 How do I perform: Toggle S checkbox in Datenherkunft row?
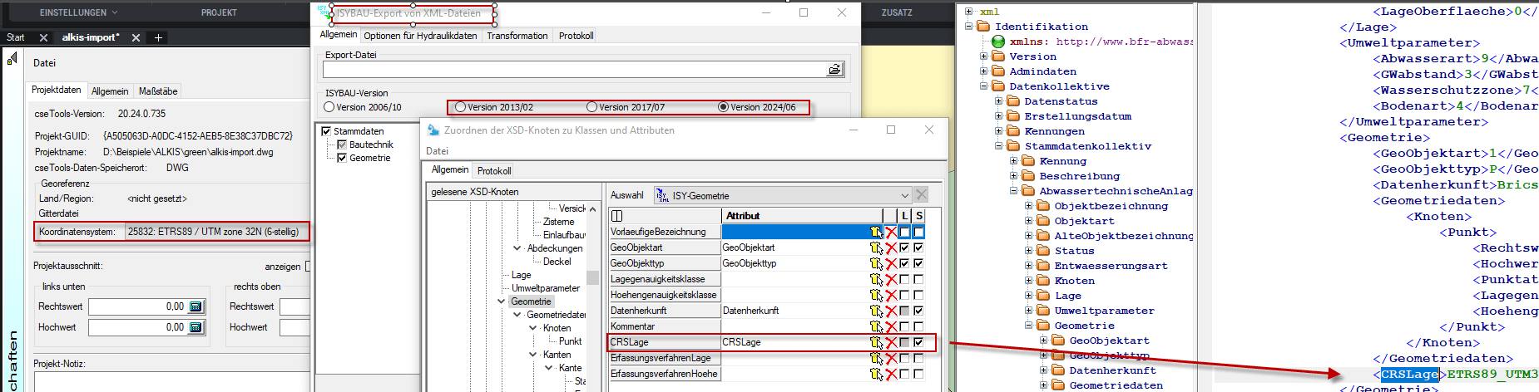pyautogui.click(x=918, y=311)
